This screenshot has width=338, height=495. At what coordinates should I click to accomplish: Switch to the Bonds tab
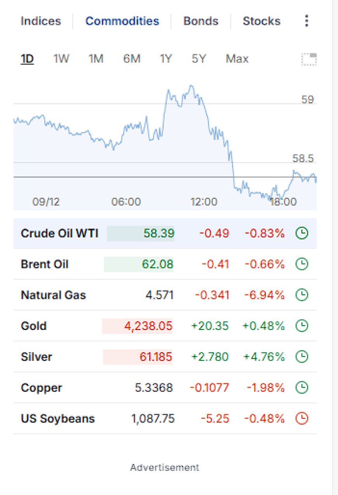click(x=201, y=21)
